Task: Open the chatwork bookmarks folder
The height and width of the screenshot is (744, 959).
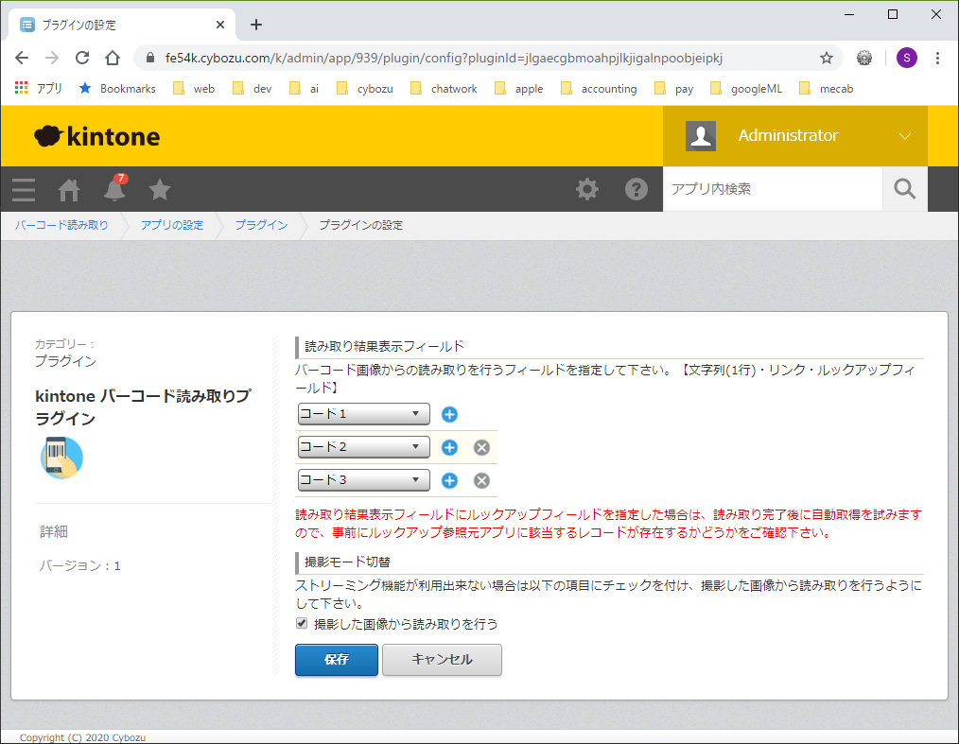Action: coord(444,89)
